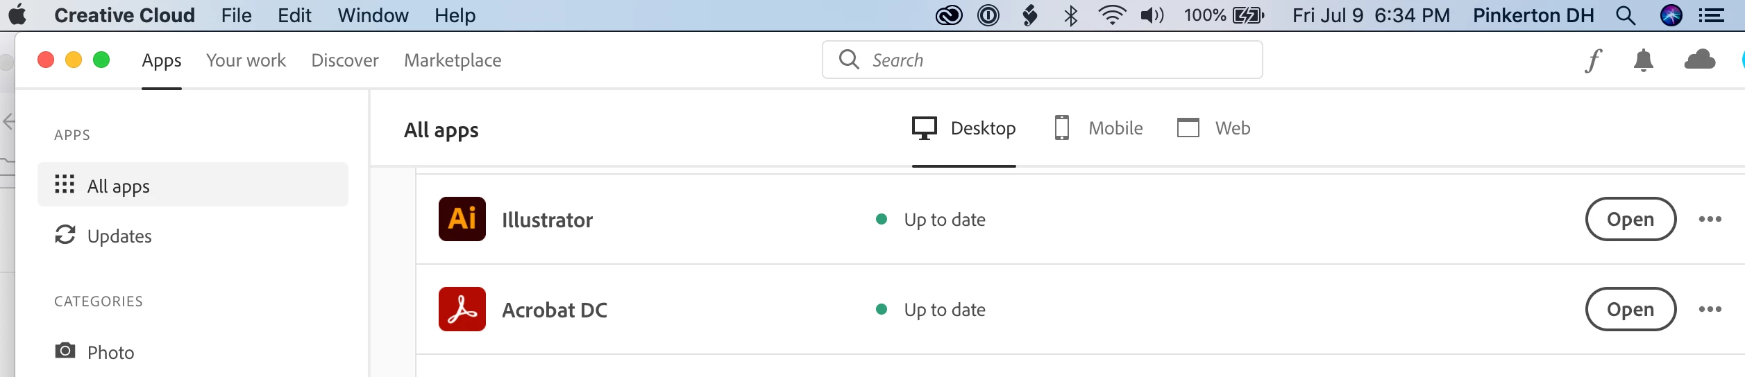Open the Discover tab
The width and height of the screenshot is (1745, 377).
pos(345,61)
